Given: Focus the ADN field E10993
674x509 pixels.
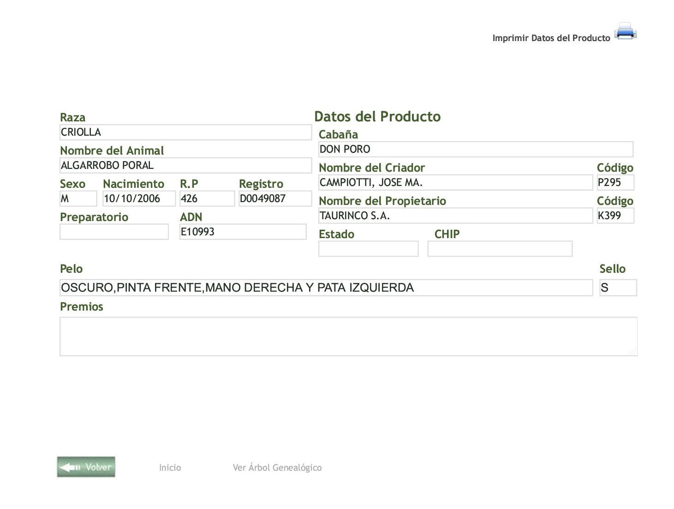Looking at the screenshot, I should click(243, 232).
